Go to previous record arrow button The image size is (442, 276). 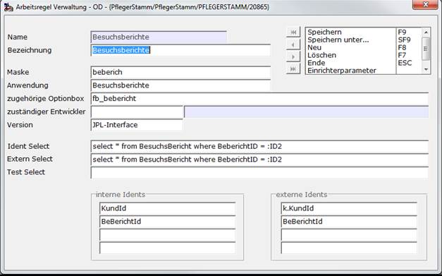tap(293, 44)
